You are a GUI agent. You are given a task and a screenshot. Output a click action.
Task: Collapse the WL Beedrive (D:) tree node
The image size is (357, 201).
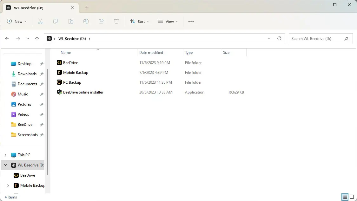click(x=5, y=165)
